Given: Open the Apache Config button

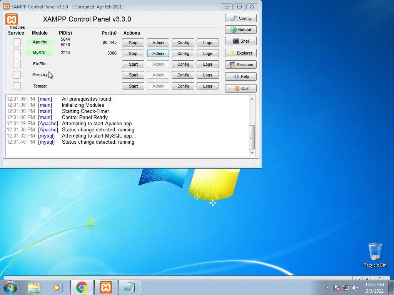Looking at the screenshot, I should [183, 43].
